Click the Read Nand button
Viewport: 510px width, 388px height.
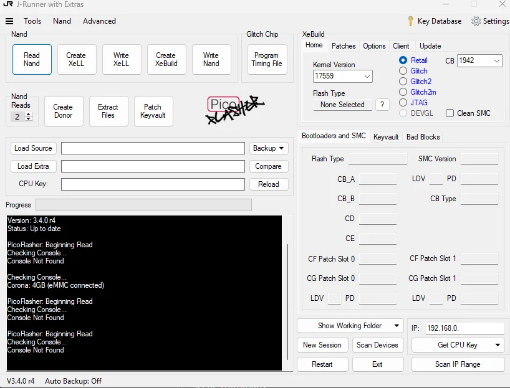click(32, 59)
